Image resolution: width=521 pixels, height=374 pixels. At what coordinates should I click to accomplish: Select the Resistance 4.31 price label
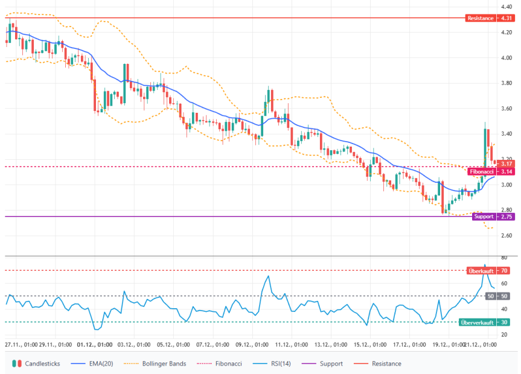coord(490,18)
